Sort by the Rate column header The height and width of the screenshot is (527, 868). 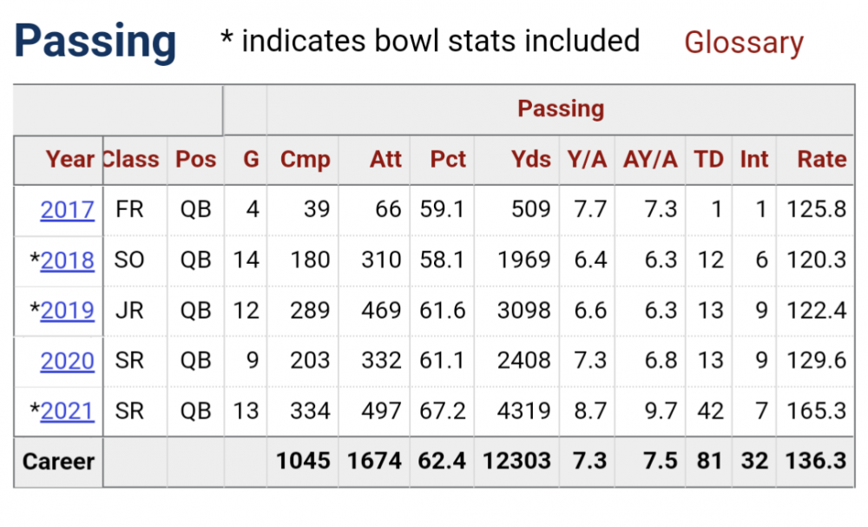click(821, 160)
